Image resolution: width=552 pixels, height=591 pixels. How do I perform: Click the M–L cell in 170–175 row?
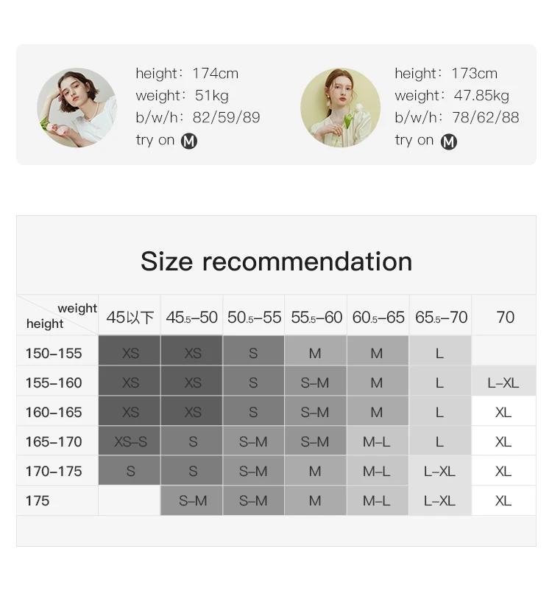pos(378,470)
